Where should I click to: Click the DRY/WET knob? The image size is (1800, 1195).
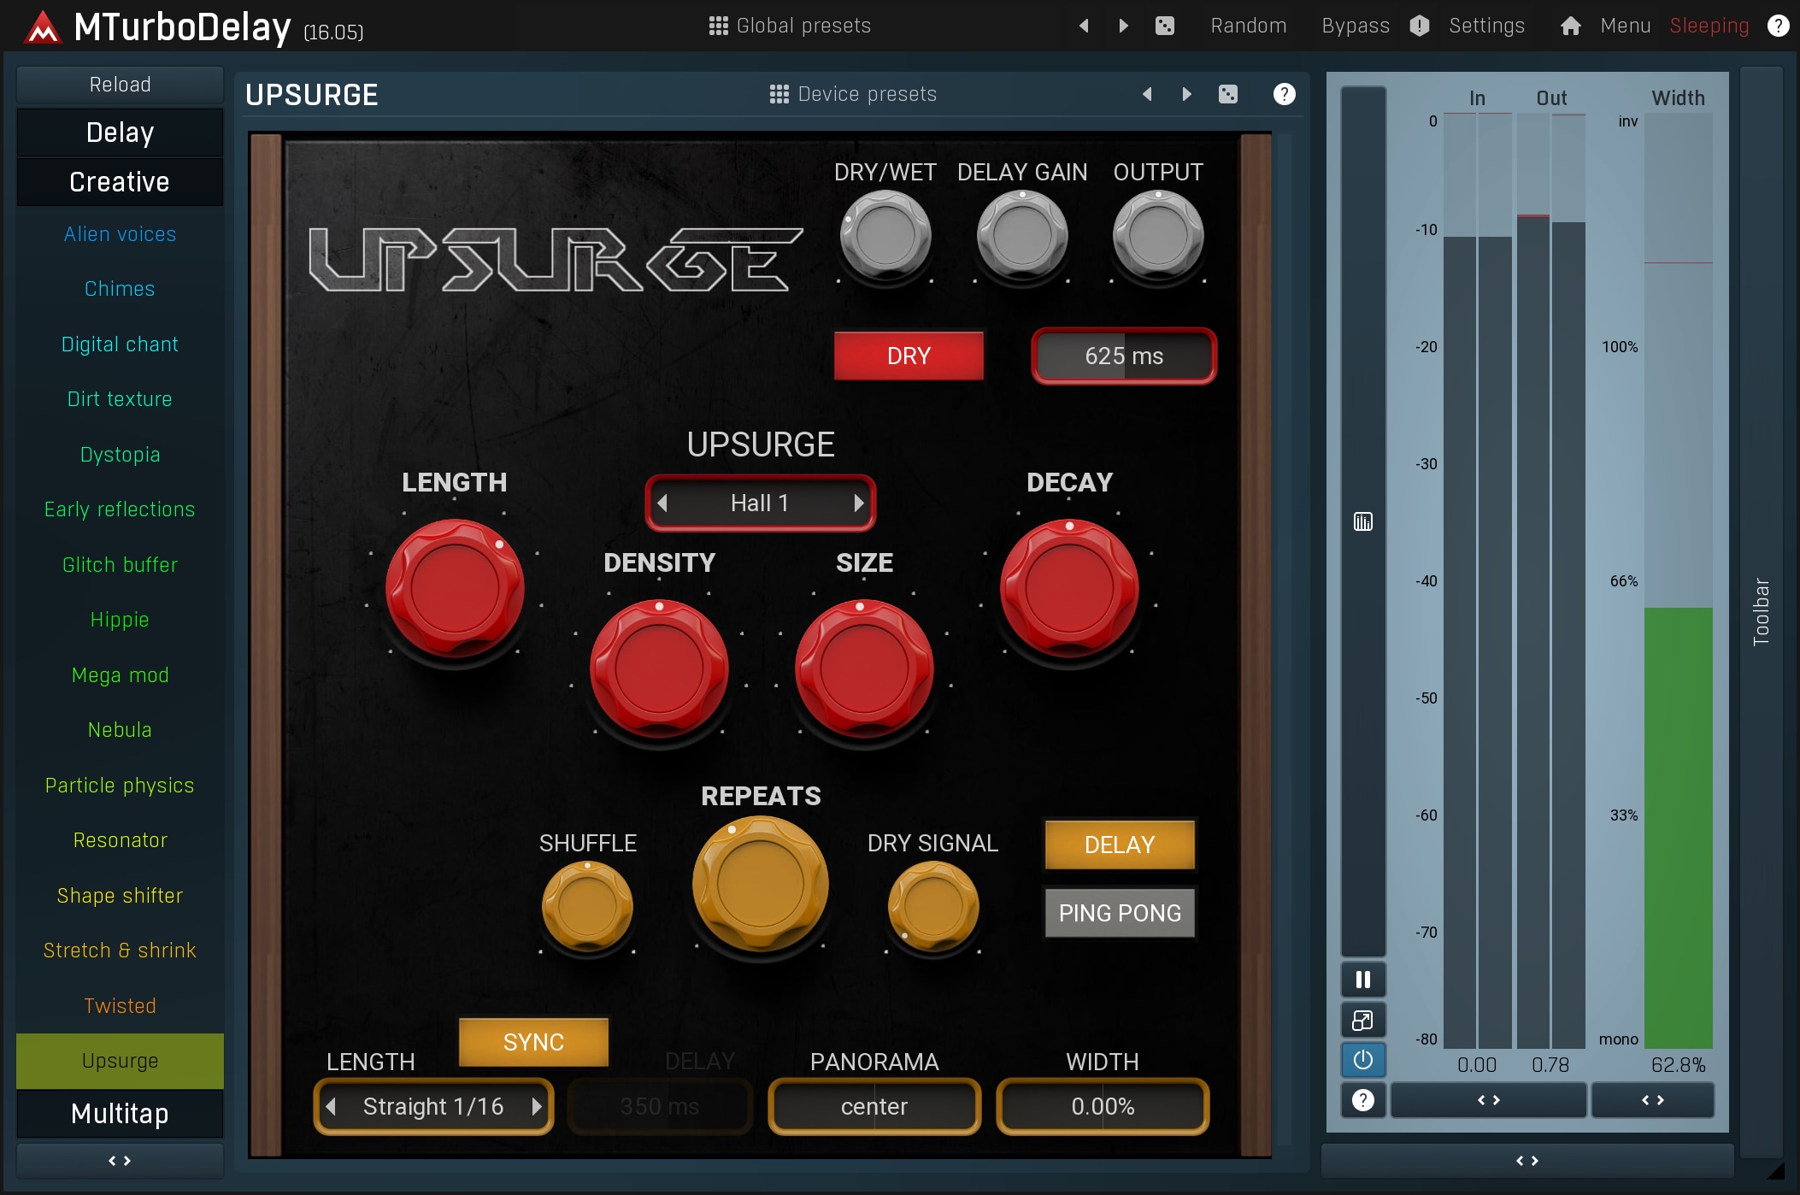[x=885, y=234]
